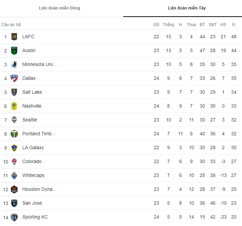Click the Minnesota United crest icon

pos(14,64)
